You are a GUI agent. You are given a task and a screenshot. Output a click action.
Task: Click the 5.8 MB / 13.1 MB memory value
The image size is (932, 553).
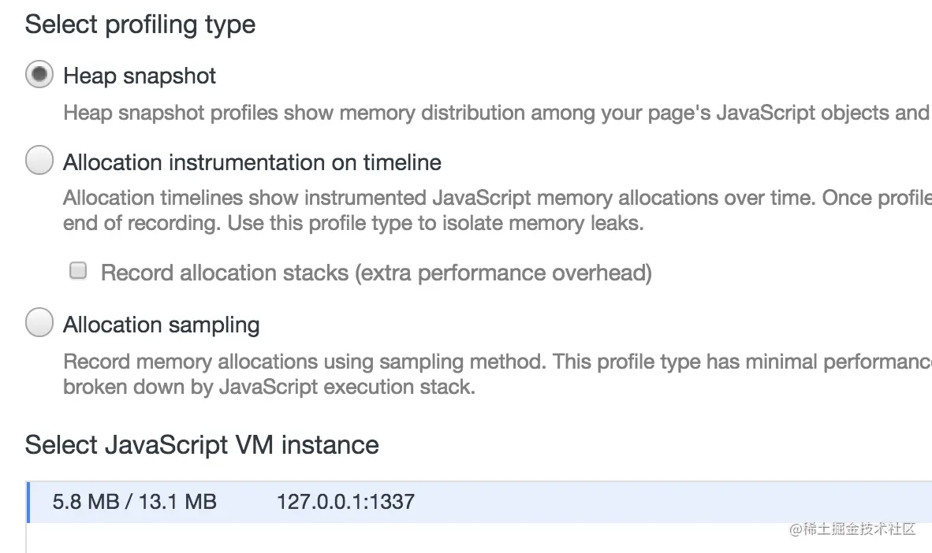pyautogui.click(x=134, y=502)
